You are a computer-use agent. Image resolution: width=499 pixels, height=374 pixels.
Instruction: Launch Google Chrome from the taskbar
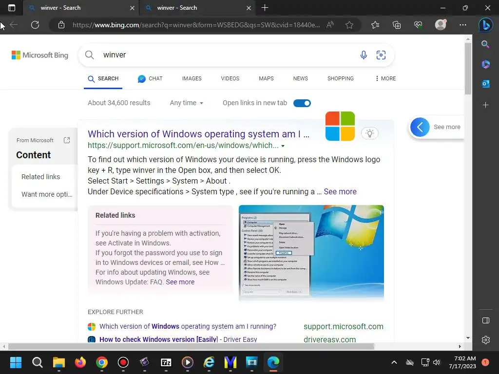point(102,362)
